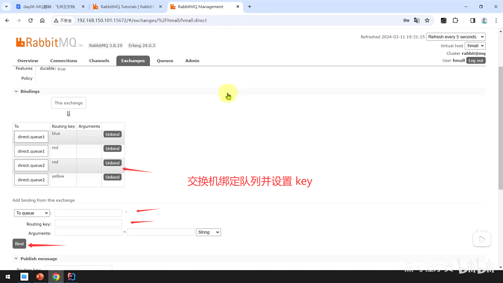The image size is (503, 283).
Task: Click the video play overlay button
Action: pyautogui.click(x=482, y=239)
